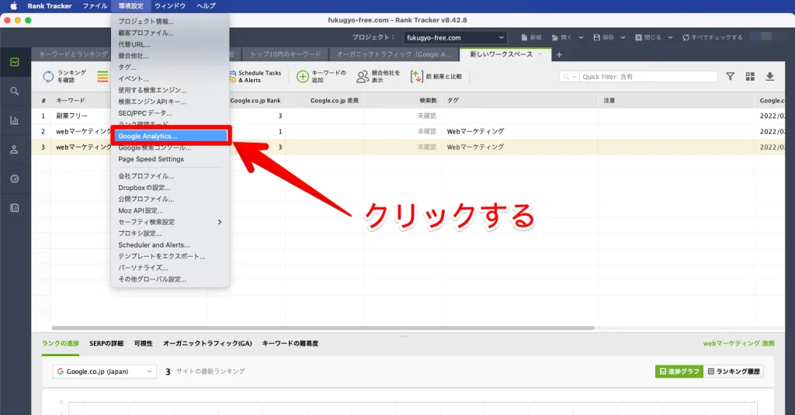Click into the Quick Filter field
Screen dimensions: 795x415
pyautogui.click(x=649, y=77)
